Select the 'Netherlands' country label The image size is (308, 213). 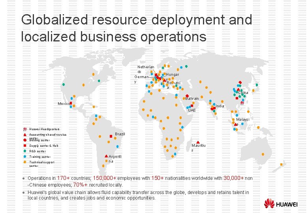146,69
